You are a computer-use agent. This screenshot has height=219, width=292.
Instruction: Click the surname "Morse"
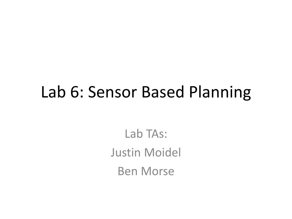coord(158,171)
